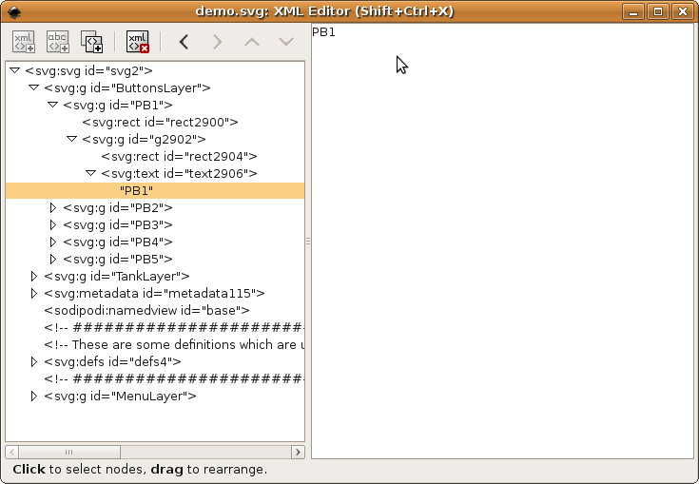
Task: Open the Inkscape window menu icon in title bar
Action: coord(14,11)
